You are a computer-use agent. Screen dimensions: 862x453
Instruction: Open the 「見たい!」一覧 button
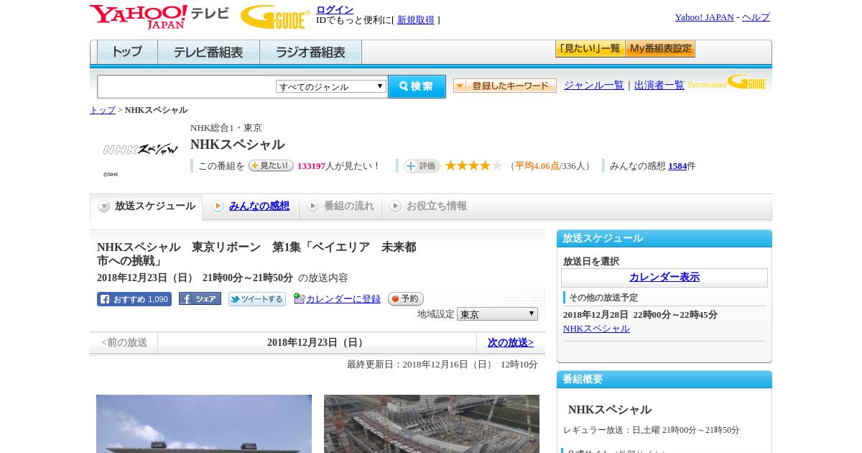pyautogui.click(x=590, y=49)
